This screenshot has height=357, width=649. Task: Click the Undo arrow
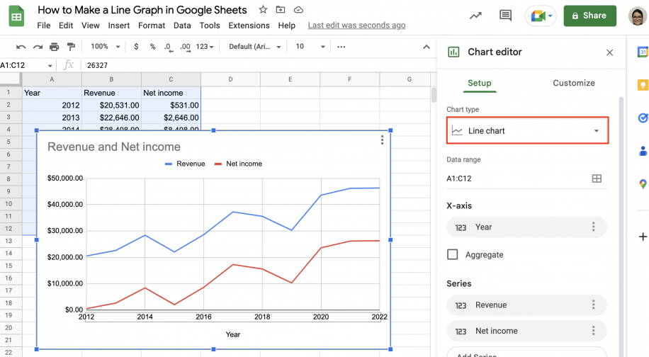pyautogui.click(x=21, y=47)
